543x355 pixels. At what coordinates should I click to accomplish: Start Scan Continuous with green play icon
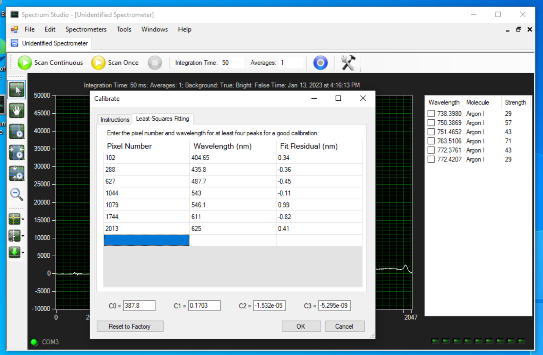coord(24,63)
